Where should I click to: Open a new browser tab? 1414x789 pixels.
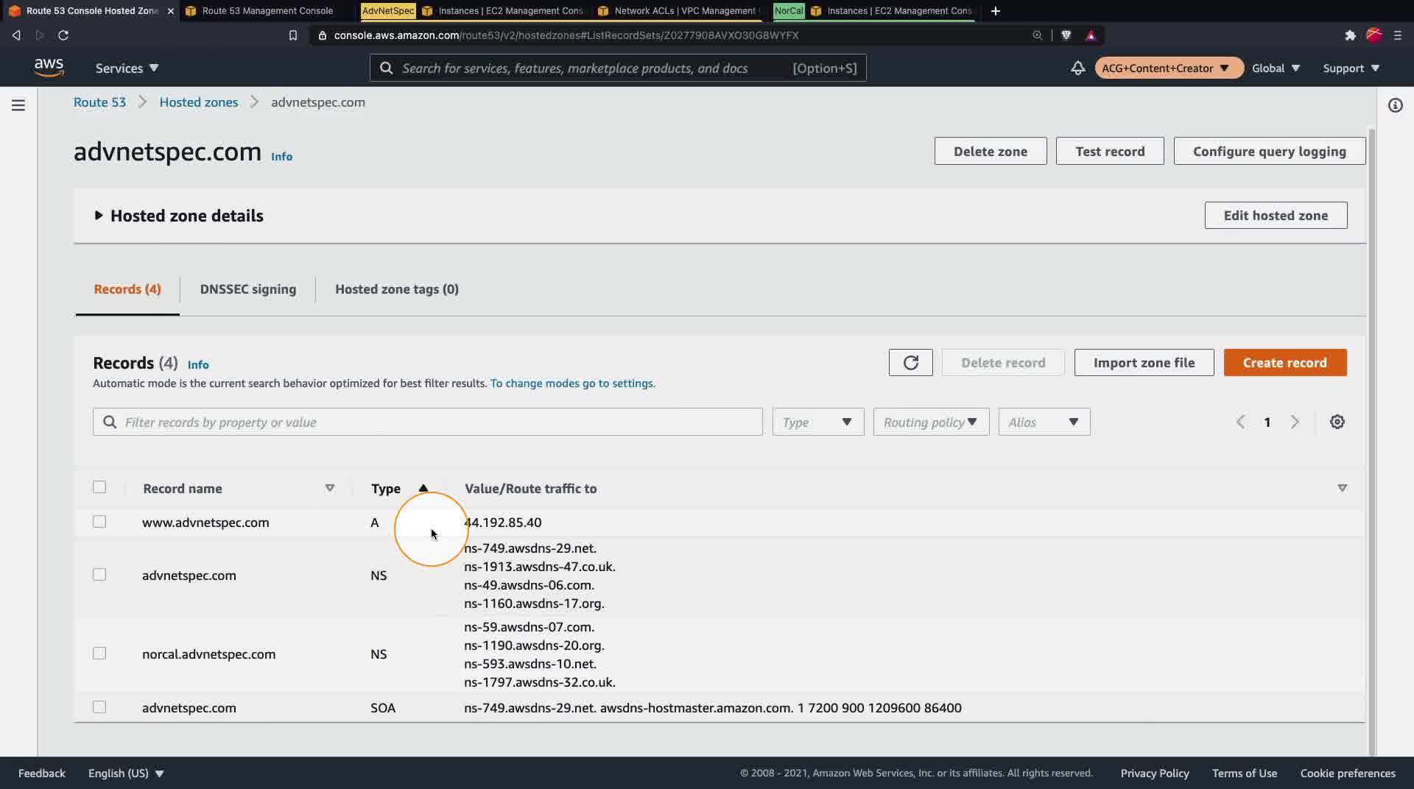point(996,11)
